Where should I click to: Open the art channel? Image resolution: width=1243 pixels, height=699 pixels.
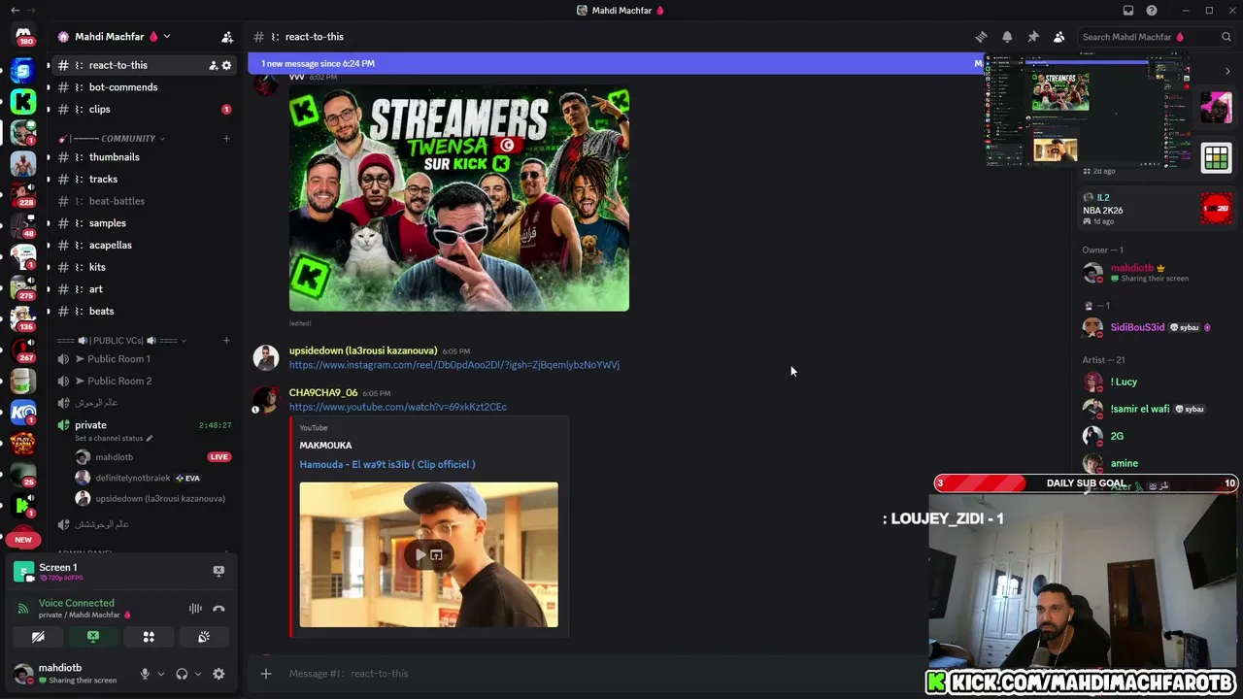(x=145, y=289)
